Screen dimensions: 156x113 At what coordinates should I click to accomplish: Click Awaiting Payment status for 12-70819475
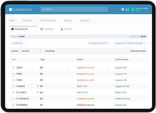pyautogui.click(x=85, y=99)
